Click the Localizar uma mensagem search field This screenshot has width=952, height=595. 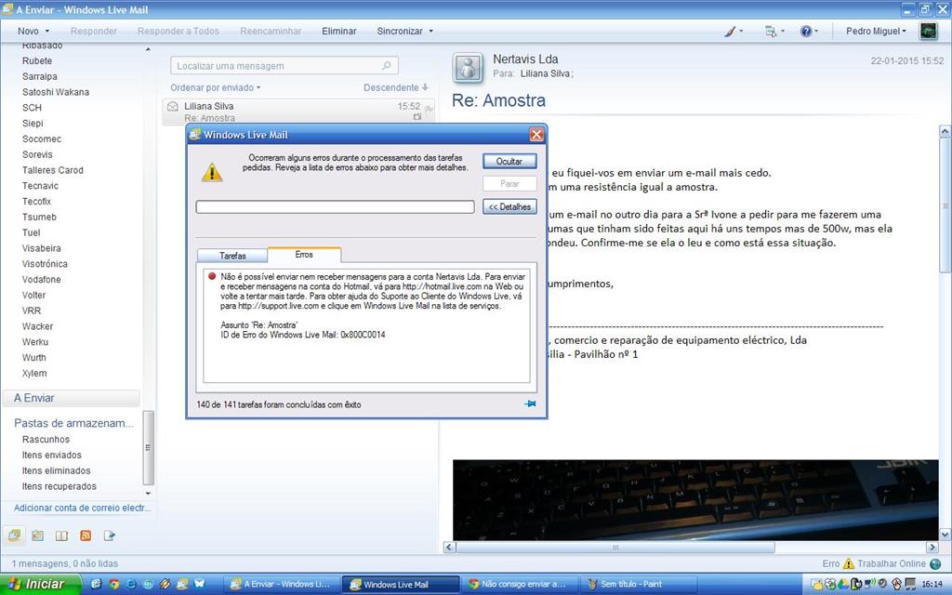284,66
